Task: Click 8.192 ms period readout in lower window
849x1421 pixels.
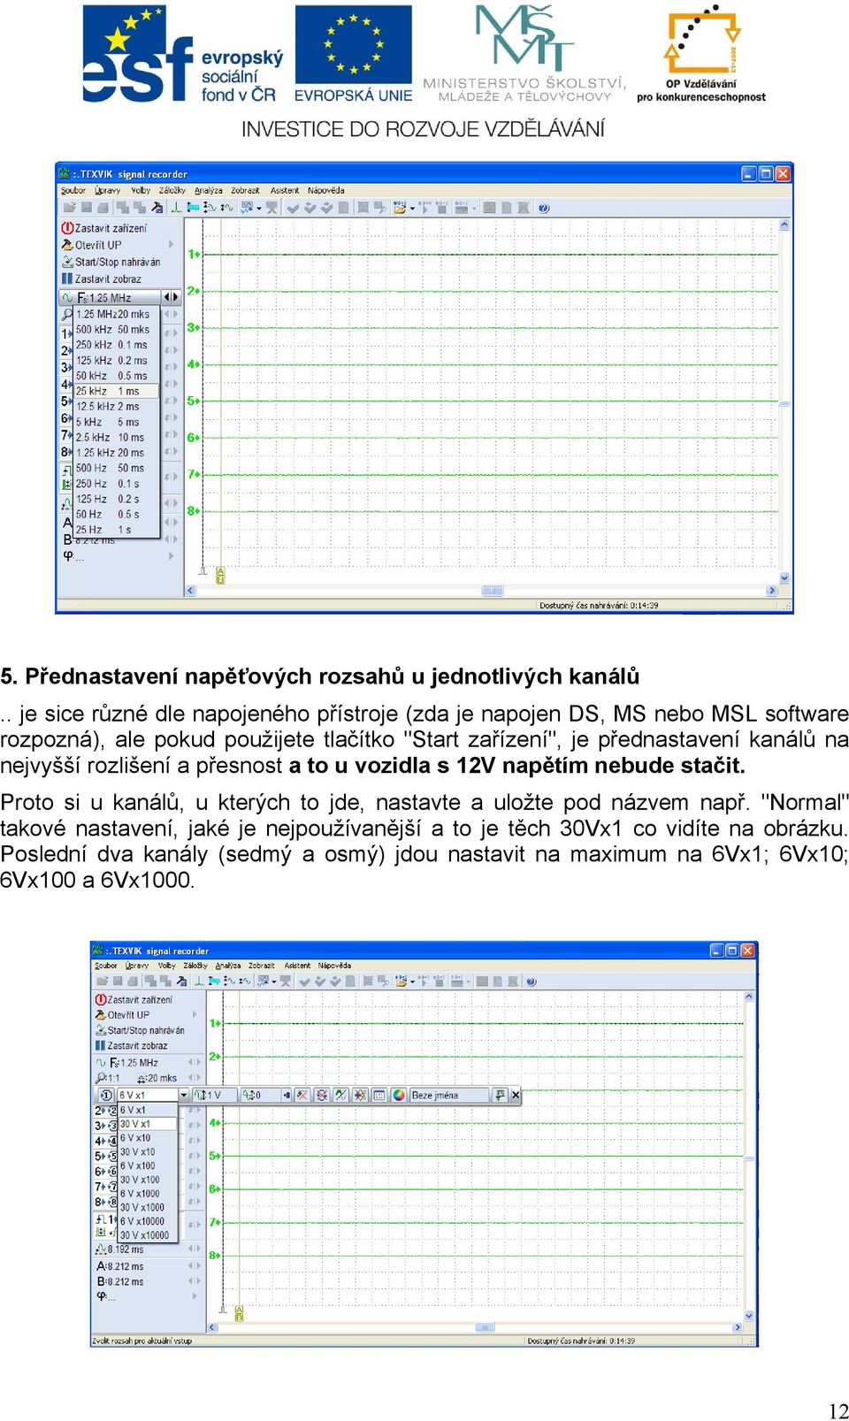Action: click(x=119, y=1249)
